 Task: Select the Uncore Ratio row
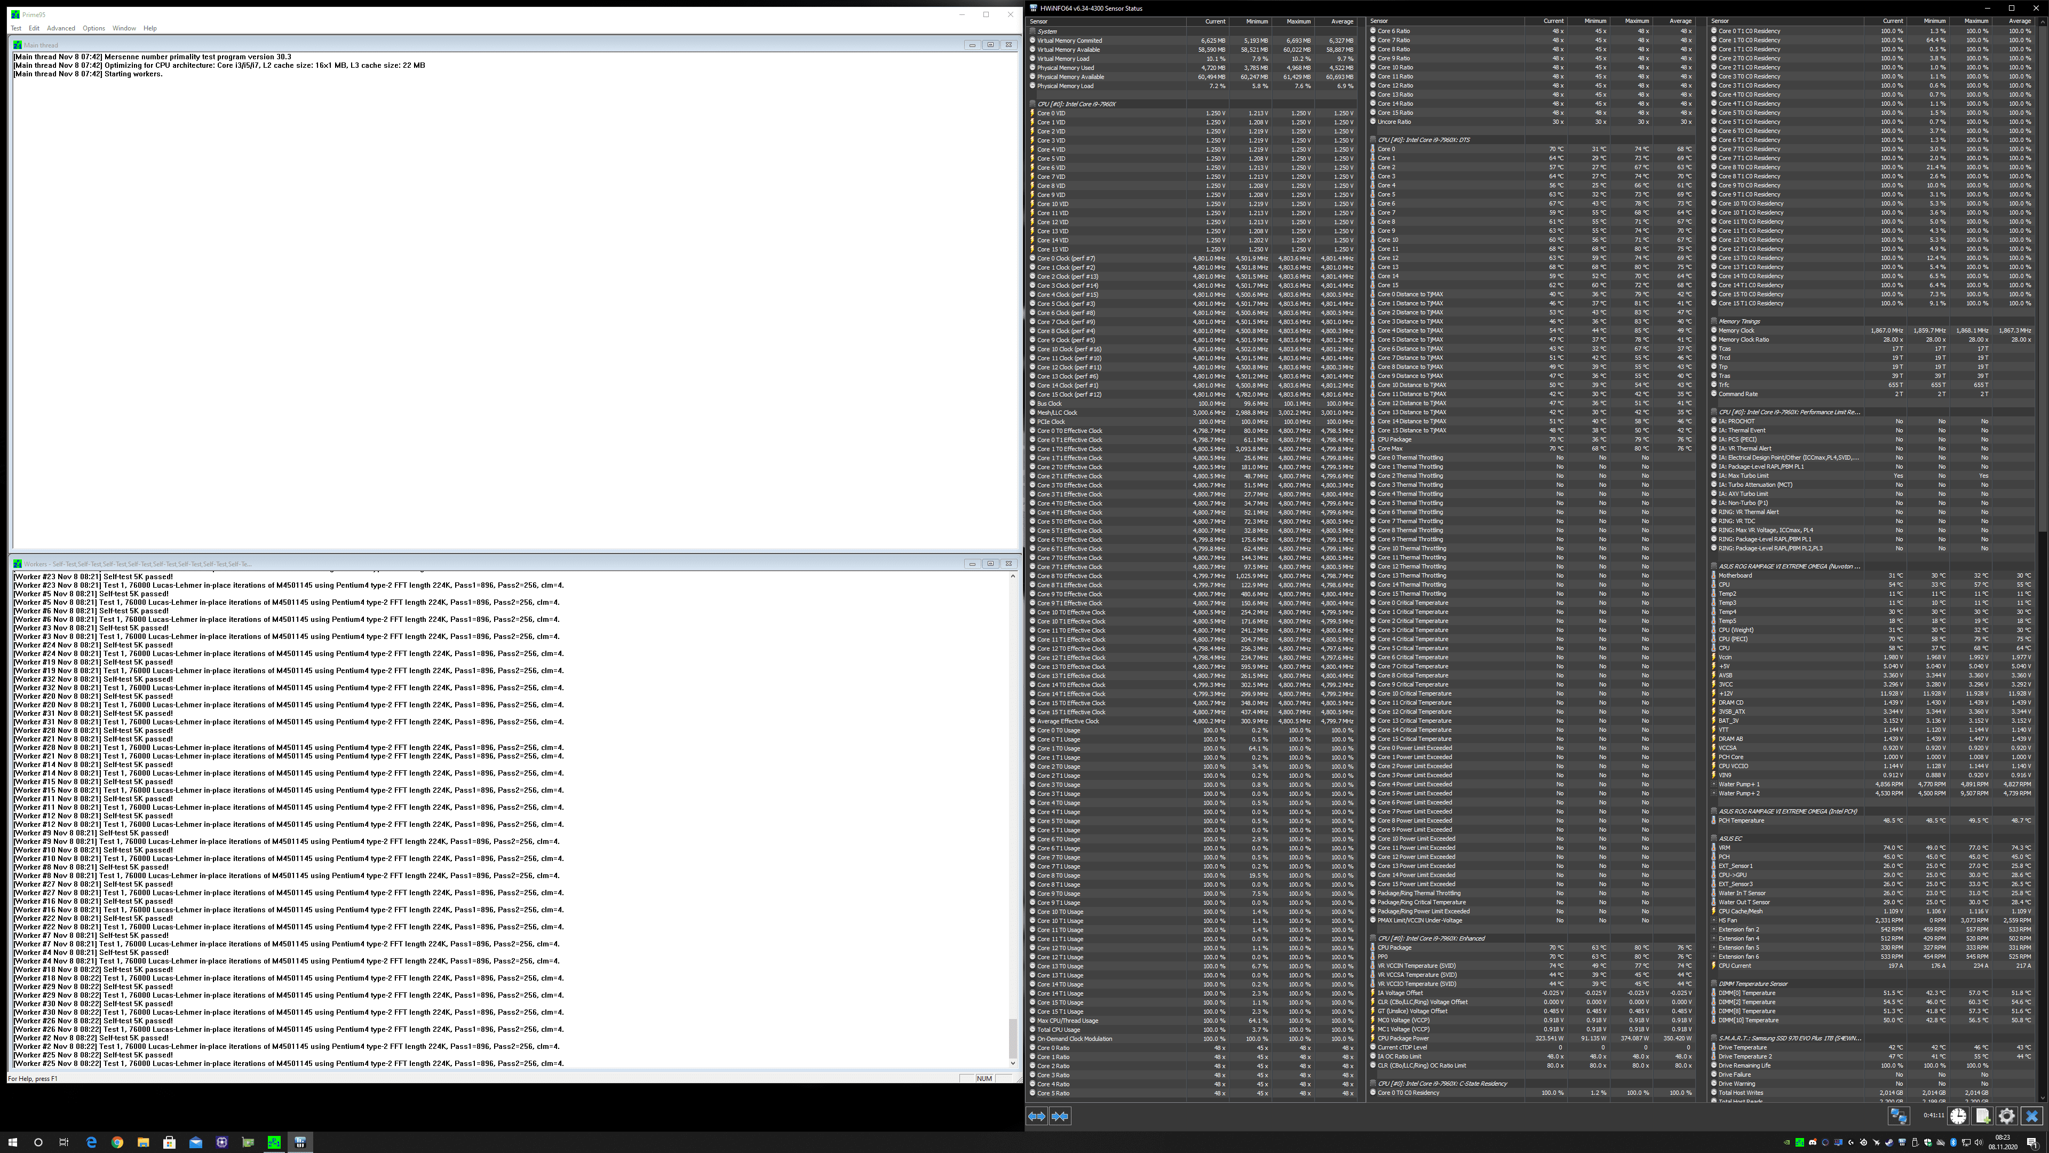(1532, 122)
